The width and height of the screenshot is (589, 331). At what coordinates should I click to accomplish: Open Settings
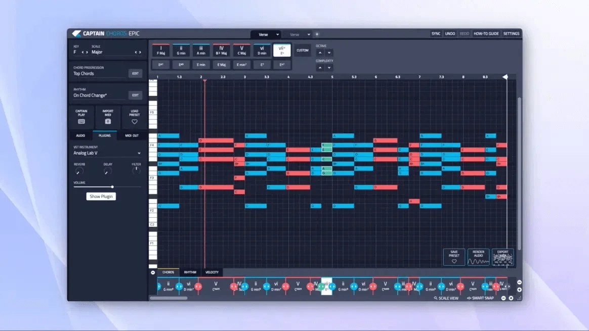tap(511, 34)
